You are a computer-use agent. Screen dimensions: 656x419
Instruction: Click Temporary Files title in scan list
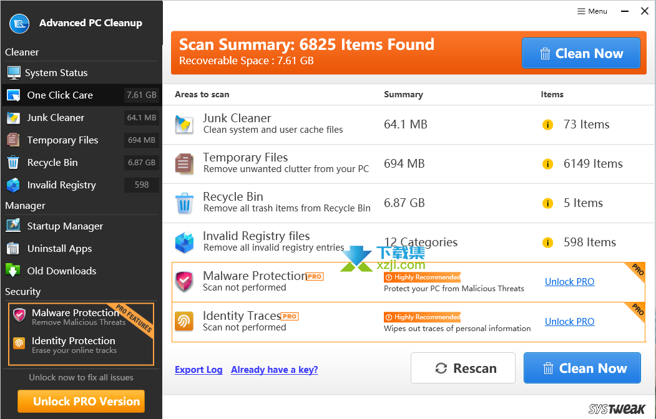pos(245,158)
